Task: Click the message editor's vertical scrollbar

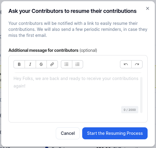Action: [x=141, y=95]
